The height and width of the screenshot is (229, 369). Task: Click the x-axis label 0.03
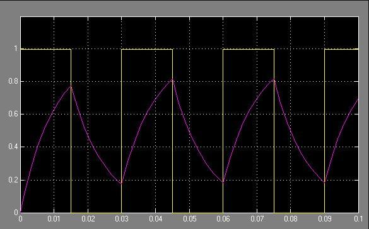122,219
